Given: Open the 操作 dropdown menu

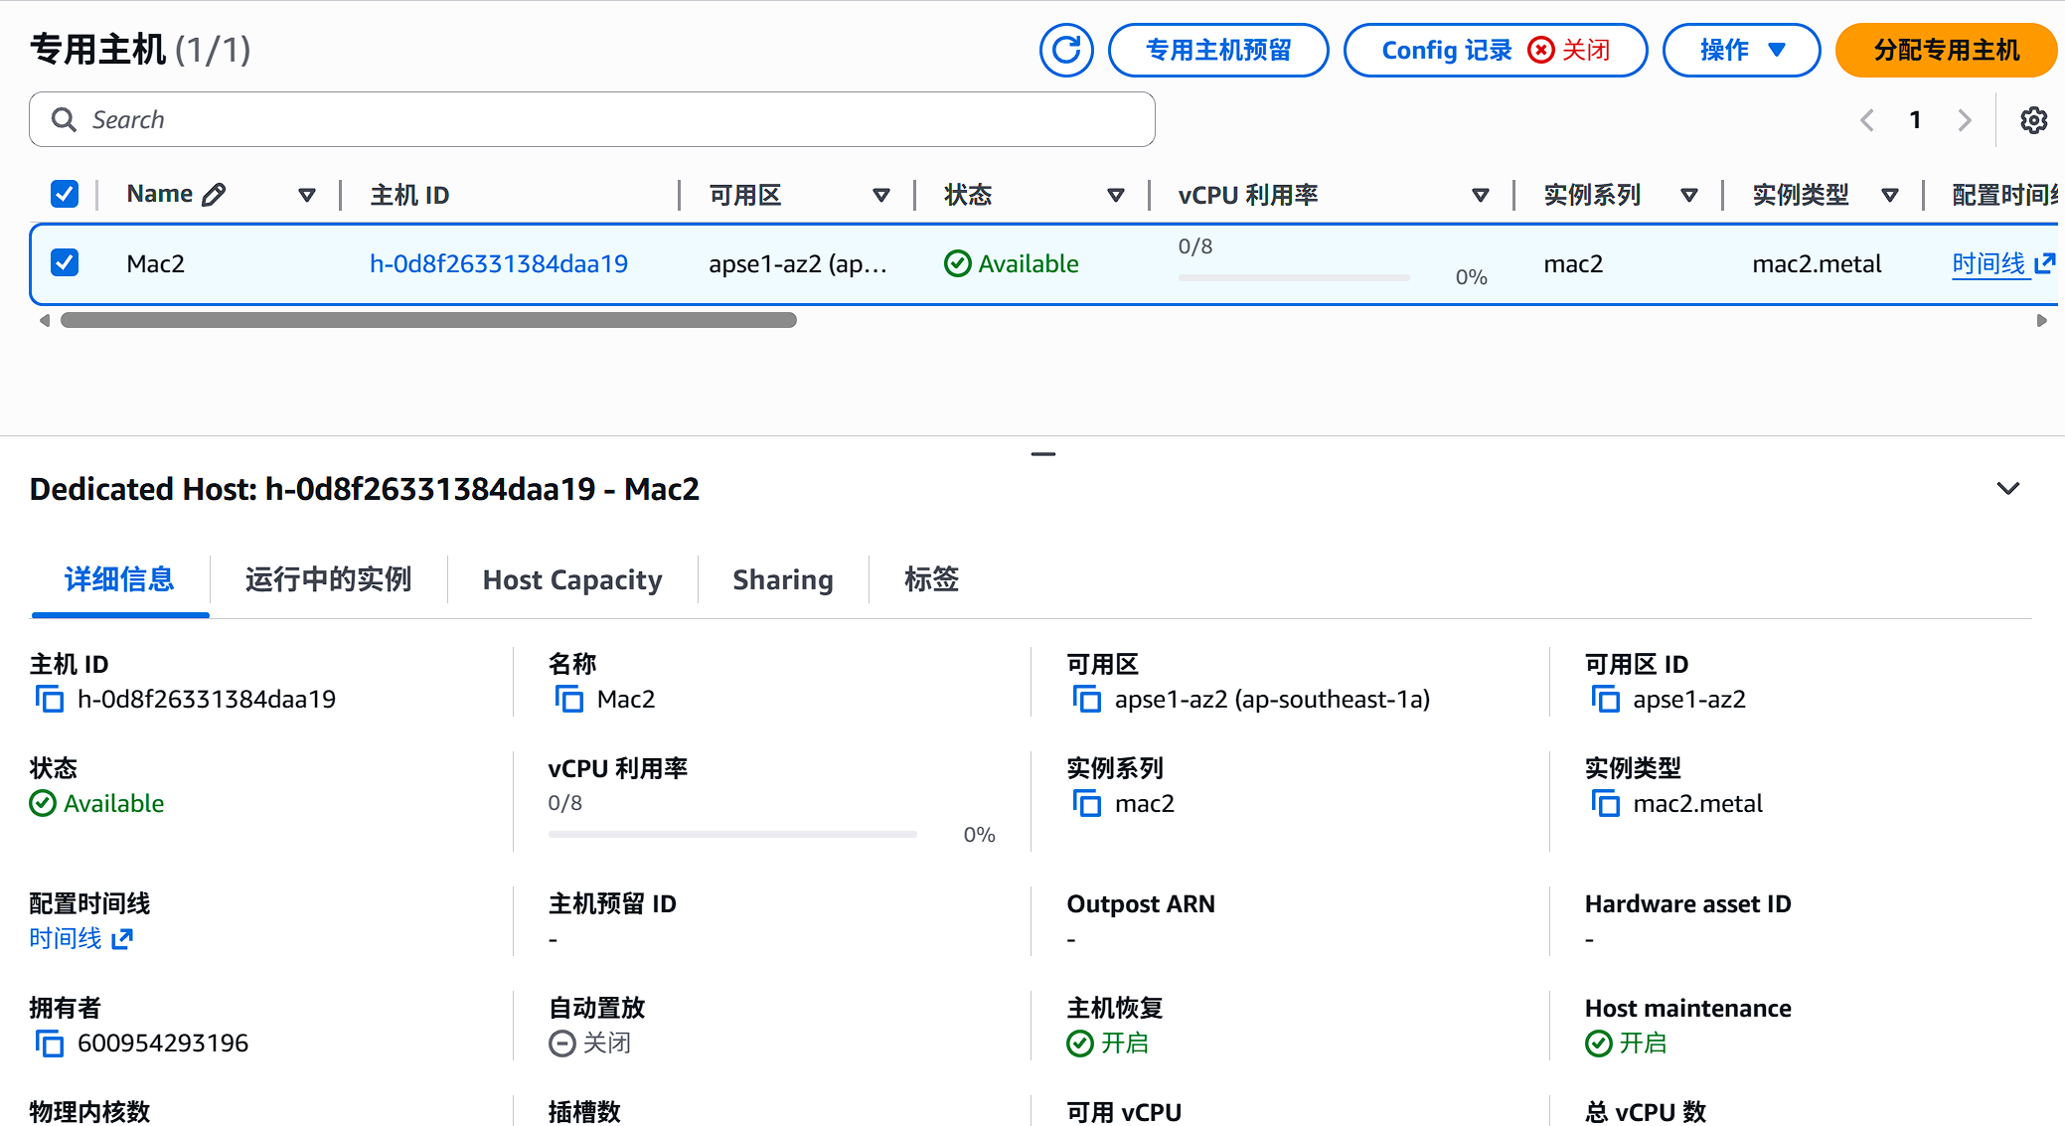Looking at the screenshot, I should [x=1741, y=50].
